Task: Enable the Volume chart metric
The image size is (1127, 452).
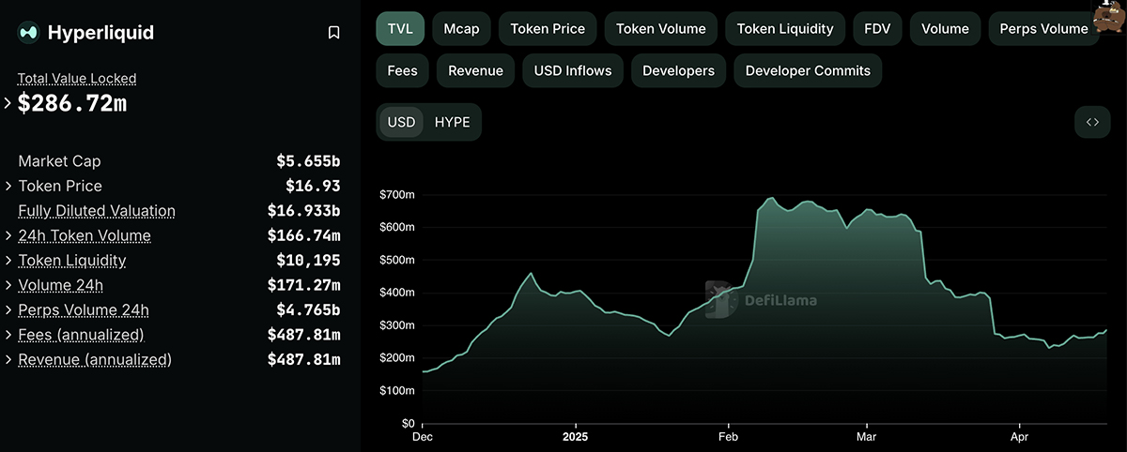Action: click(x=945, y=28)
